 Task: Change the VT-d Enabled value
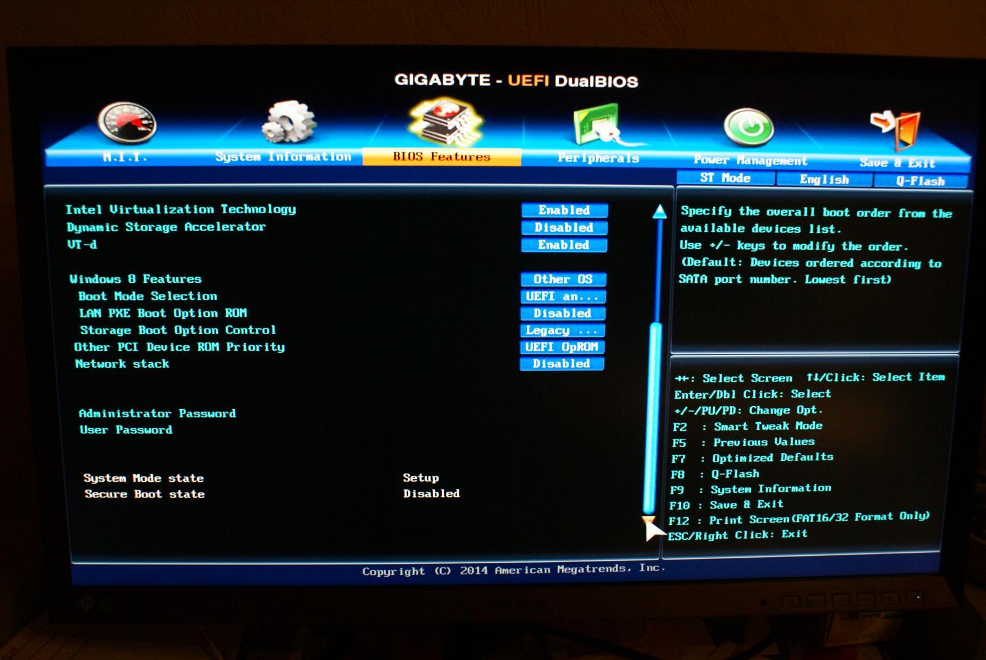click(x=564, y=245)
